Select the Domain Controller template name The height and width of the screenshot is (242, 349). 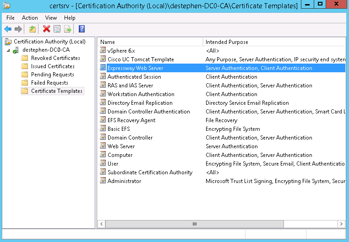tap(130, 138)
